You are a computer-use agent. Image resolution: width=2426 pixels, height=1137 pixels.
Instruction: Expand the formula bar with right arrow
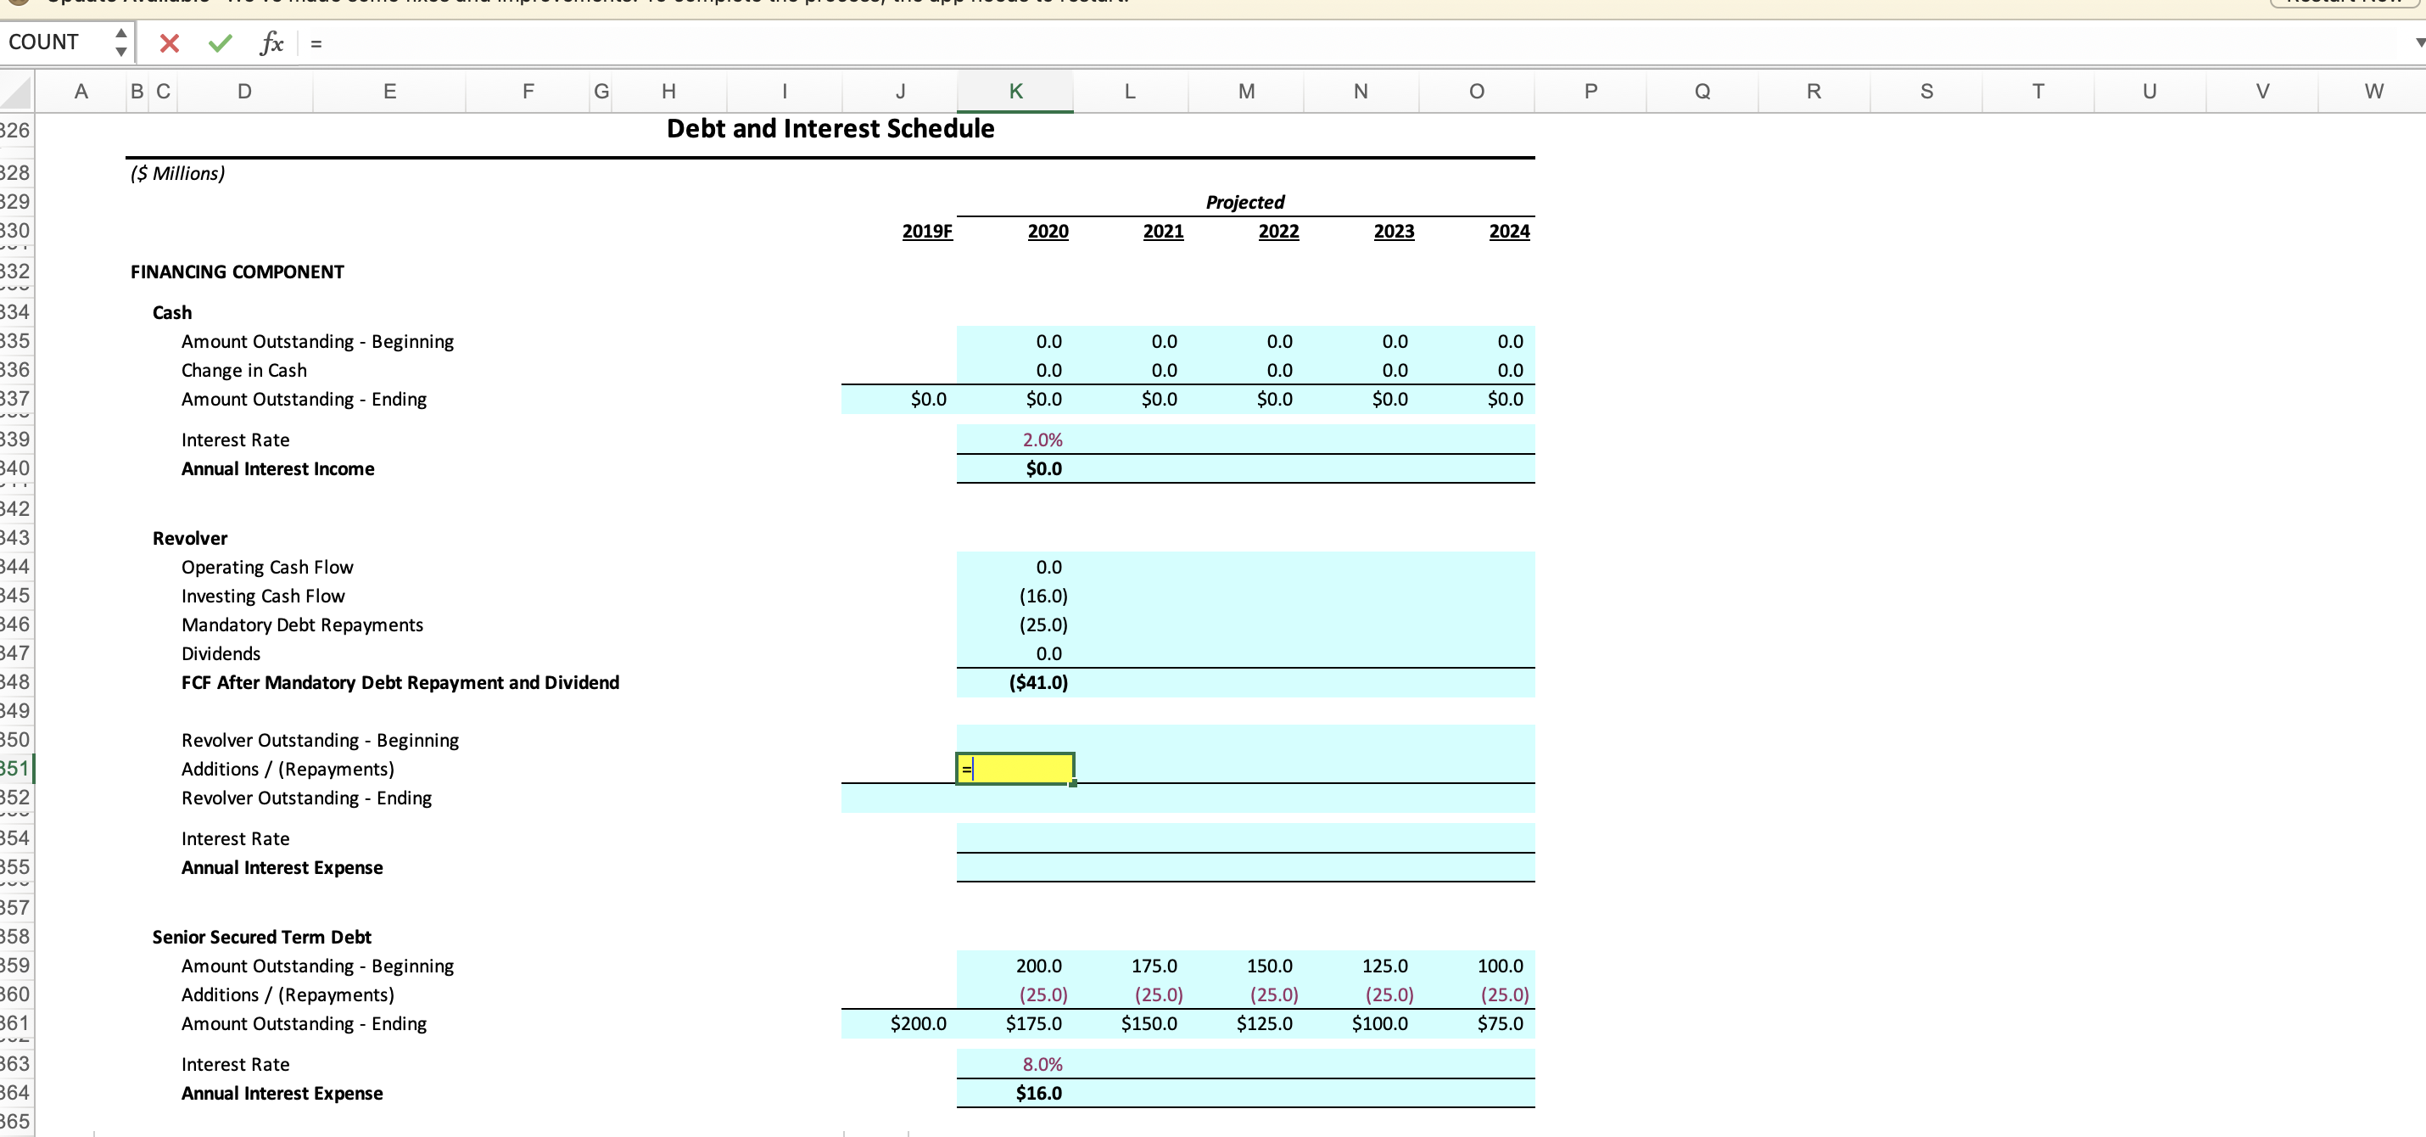coord(2418,42)
